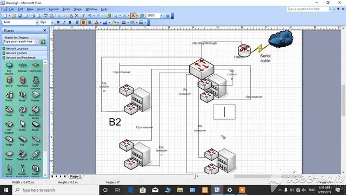346x195 pixels.
Task: Open Microsoft Edge from the taskbar
Action: (x=130, y=190)
